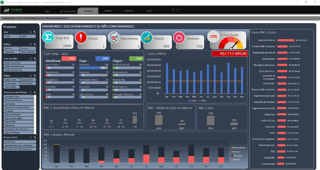Click the Processo Identificado slicer scrollbar
The height and width of the screenshot is (170, 320).
(35, 106)
